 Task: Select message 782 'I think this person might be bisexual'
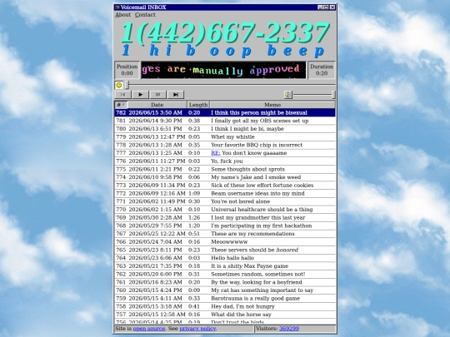point(225,112)
